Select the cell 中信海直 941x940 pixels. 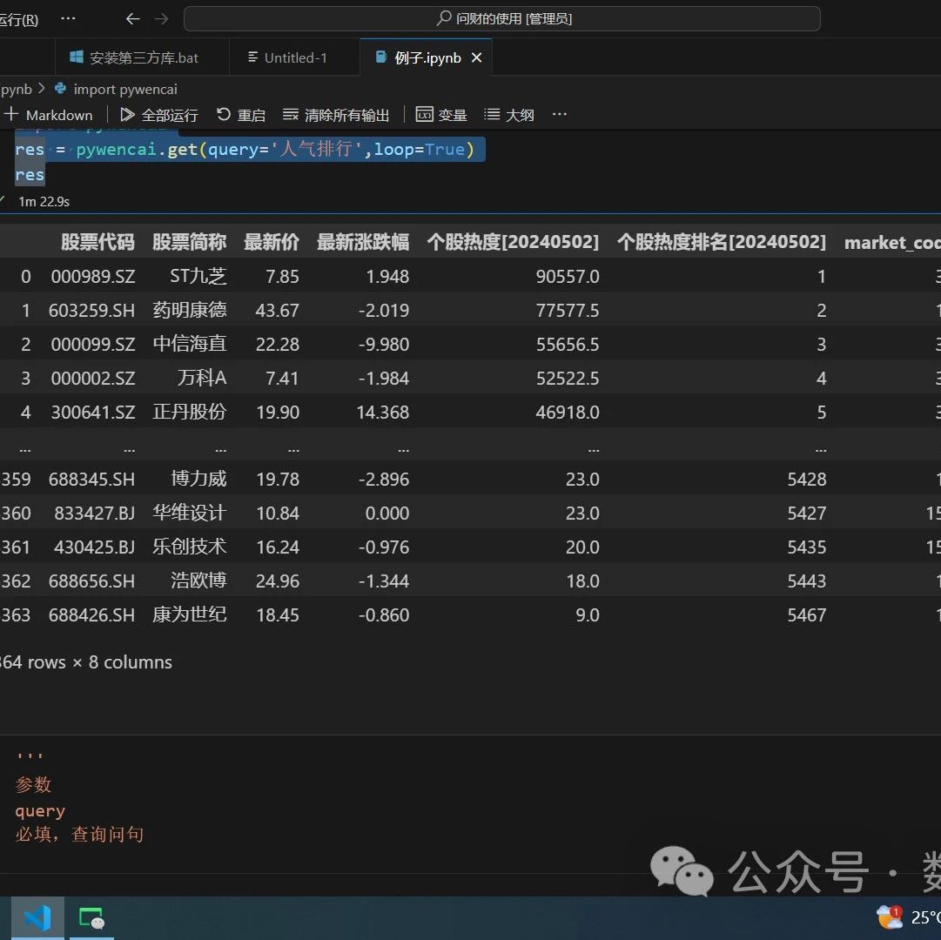(x=189, y=344)
